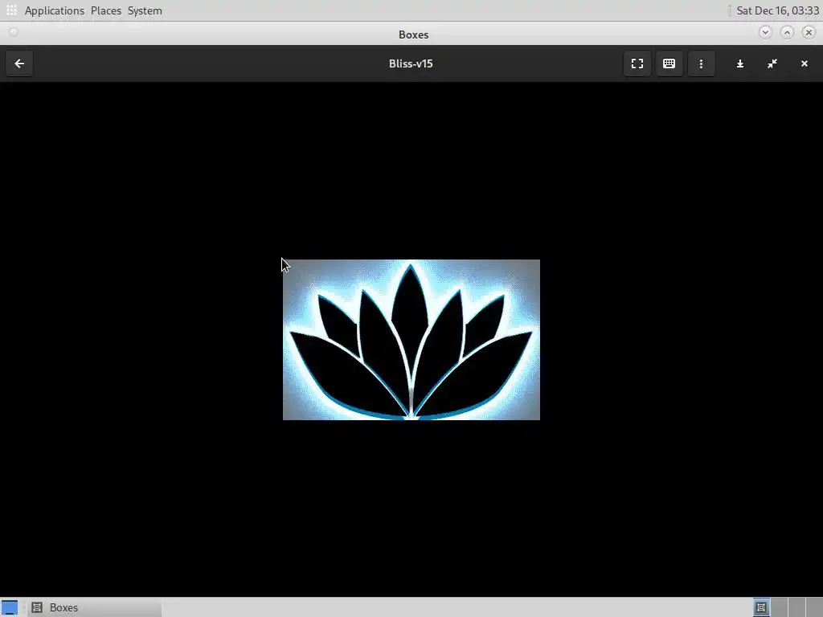Switch to second workspace in switcher

[x=779, y=607]
